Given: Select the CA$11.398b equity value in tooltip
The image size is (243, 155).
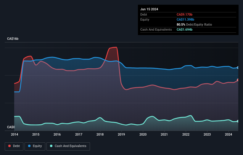Looking at the screenshot, I should 186,19.
